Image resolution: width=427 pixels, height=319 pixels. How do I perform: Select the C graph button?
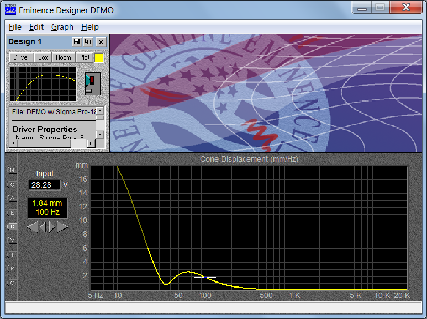pos(12,184)
